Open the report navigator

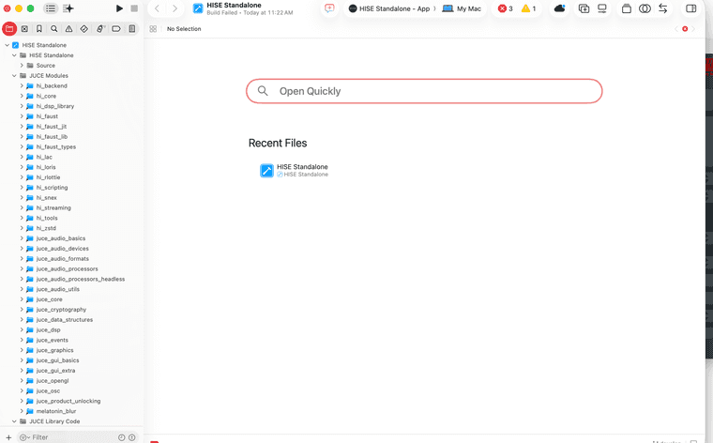click(x=132, y=29)
